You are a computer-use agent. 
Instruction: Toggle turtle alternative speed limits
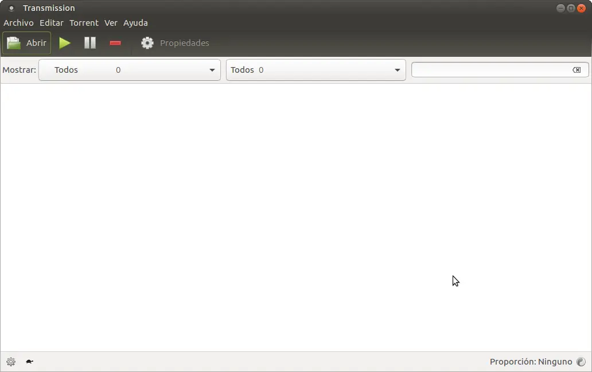(29, 362)
